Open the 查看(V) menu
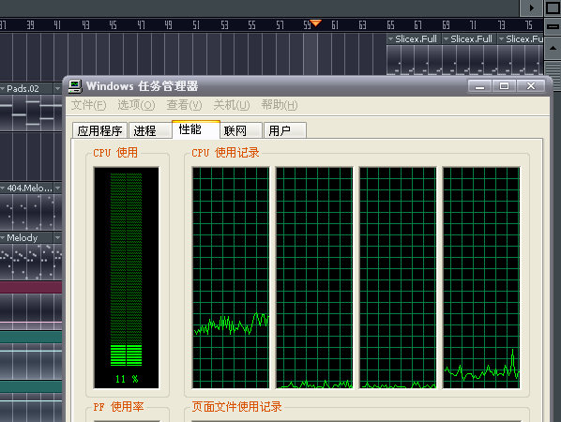 pos(184,105)
